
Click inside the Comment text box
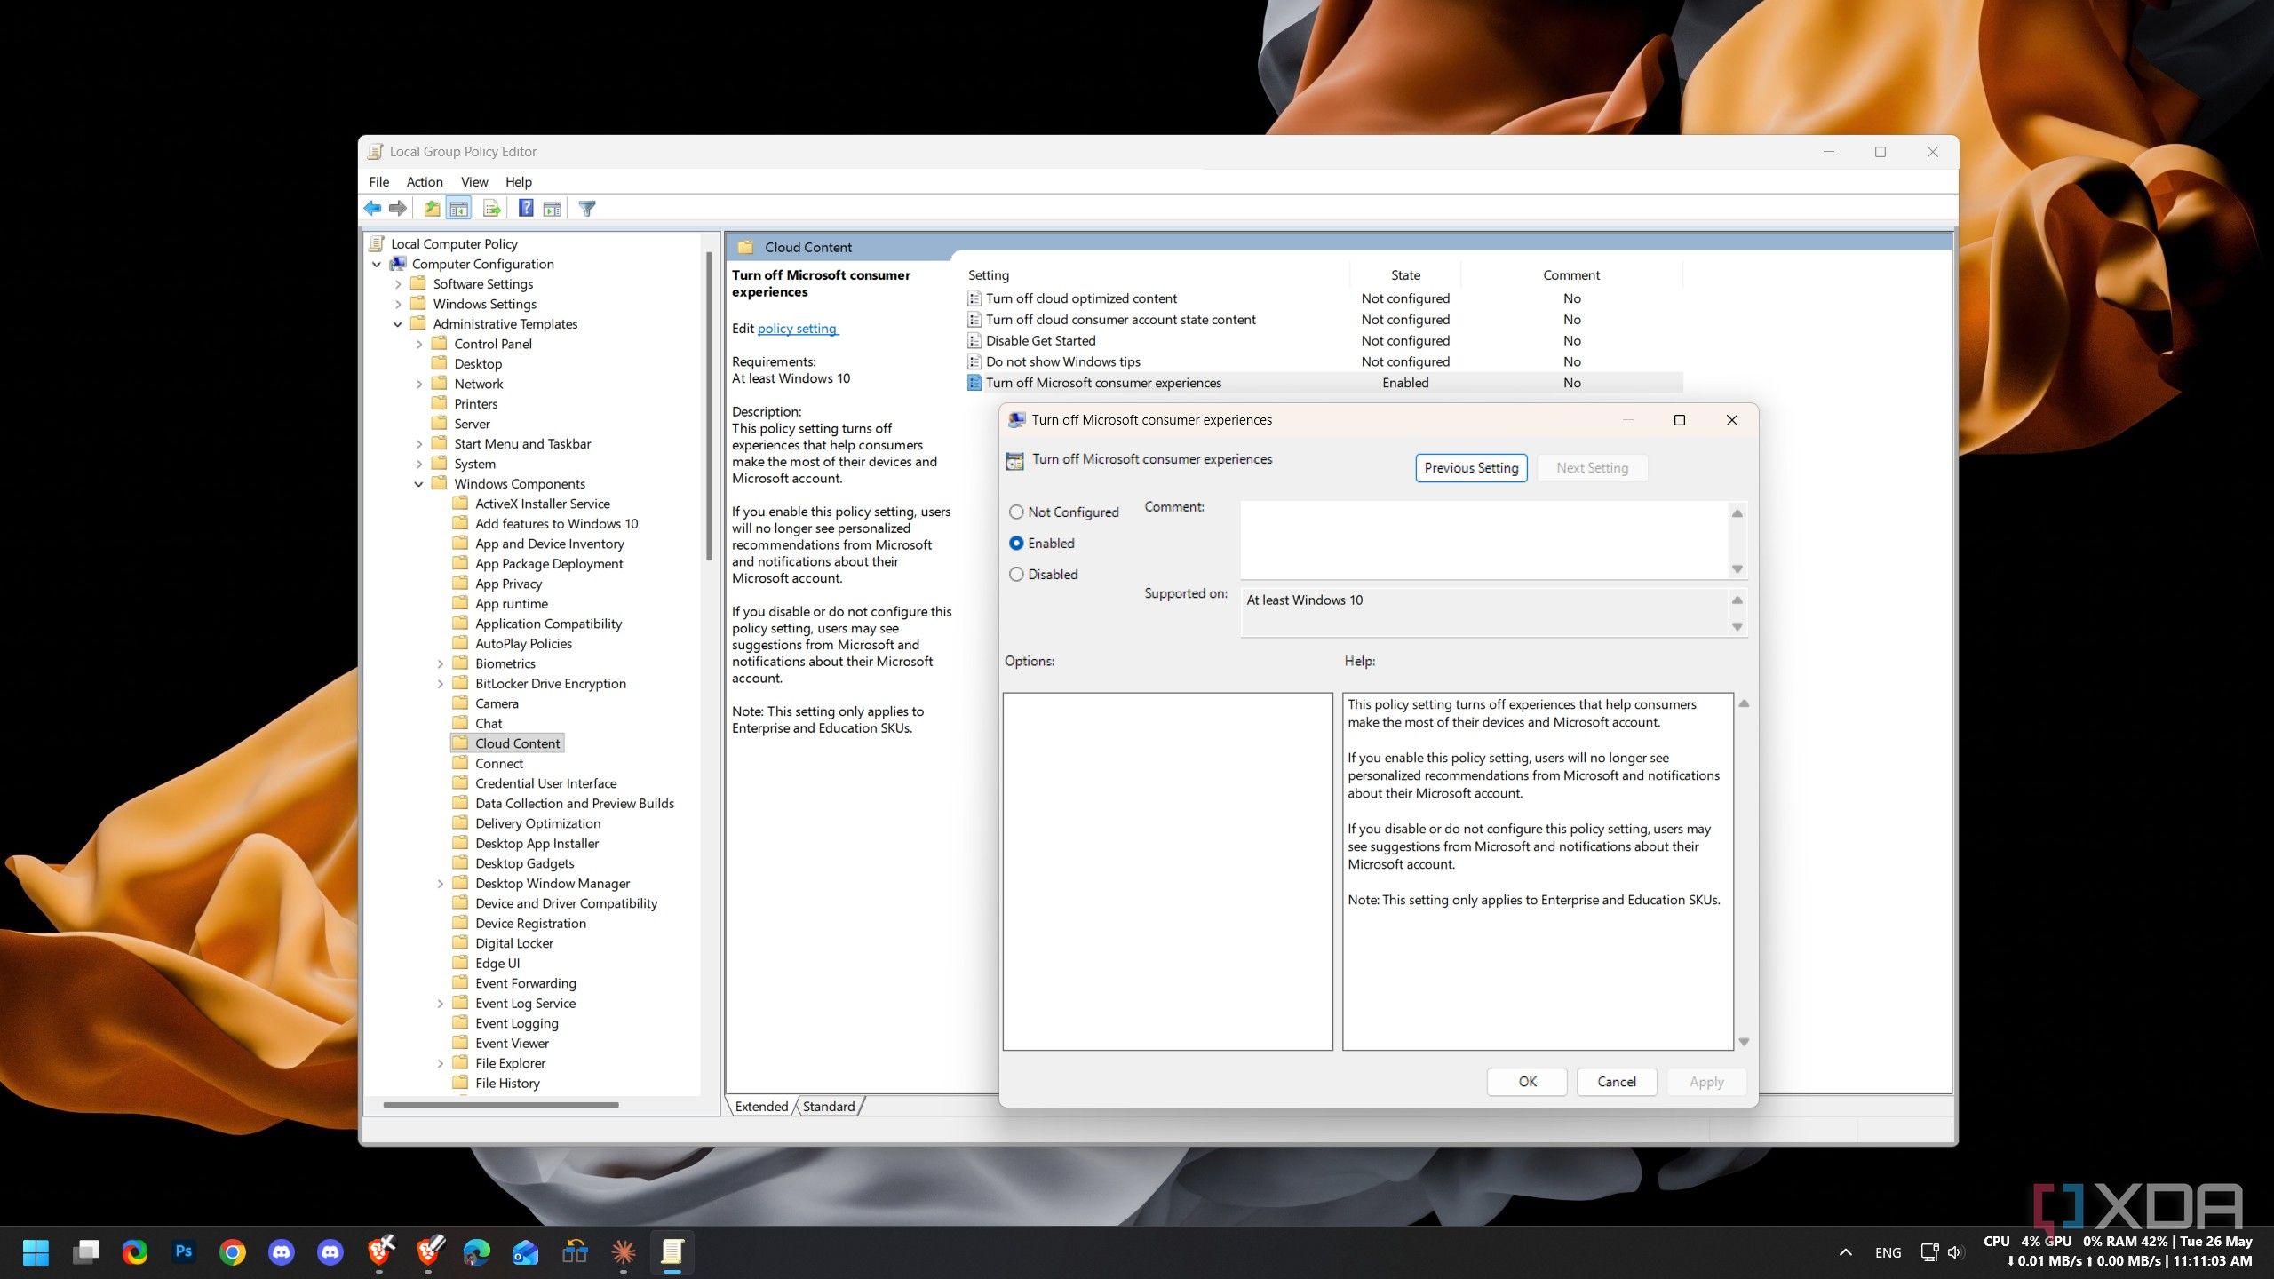1484,540
